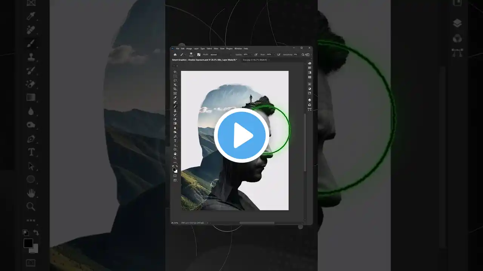483x271 pixels.
Task: Select the Clone Stamp tool
Action: [175, 111]
